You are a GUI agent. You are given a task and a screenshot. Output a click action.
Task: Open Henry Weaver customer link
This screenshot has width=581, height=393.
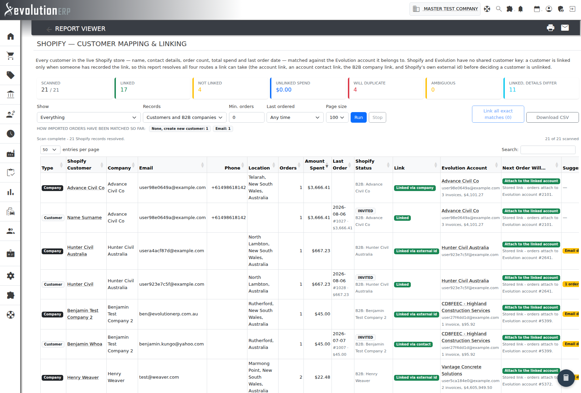point(83,377)
